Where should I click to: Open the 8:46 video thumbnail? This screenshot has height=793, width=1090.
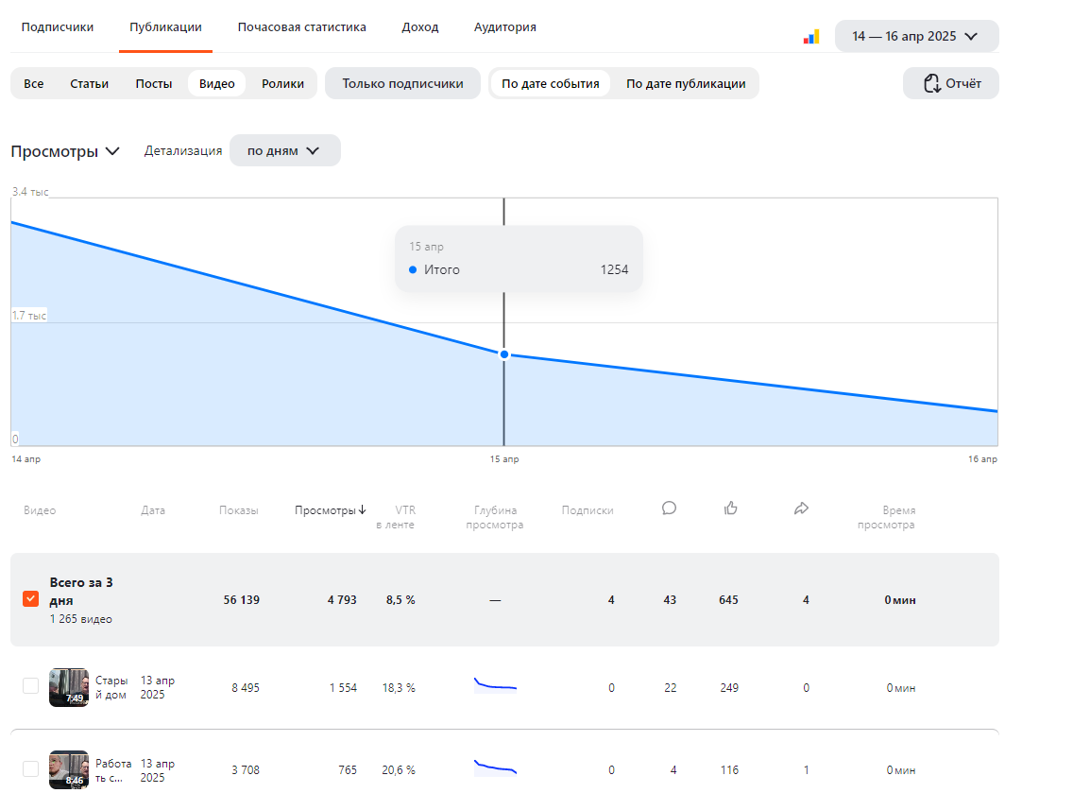[x=69, y=769]
